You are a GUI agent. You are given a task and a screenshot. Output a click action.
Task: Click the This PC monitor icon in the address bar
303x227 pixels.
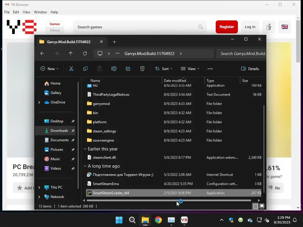point(100,53)
